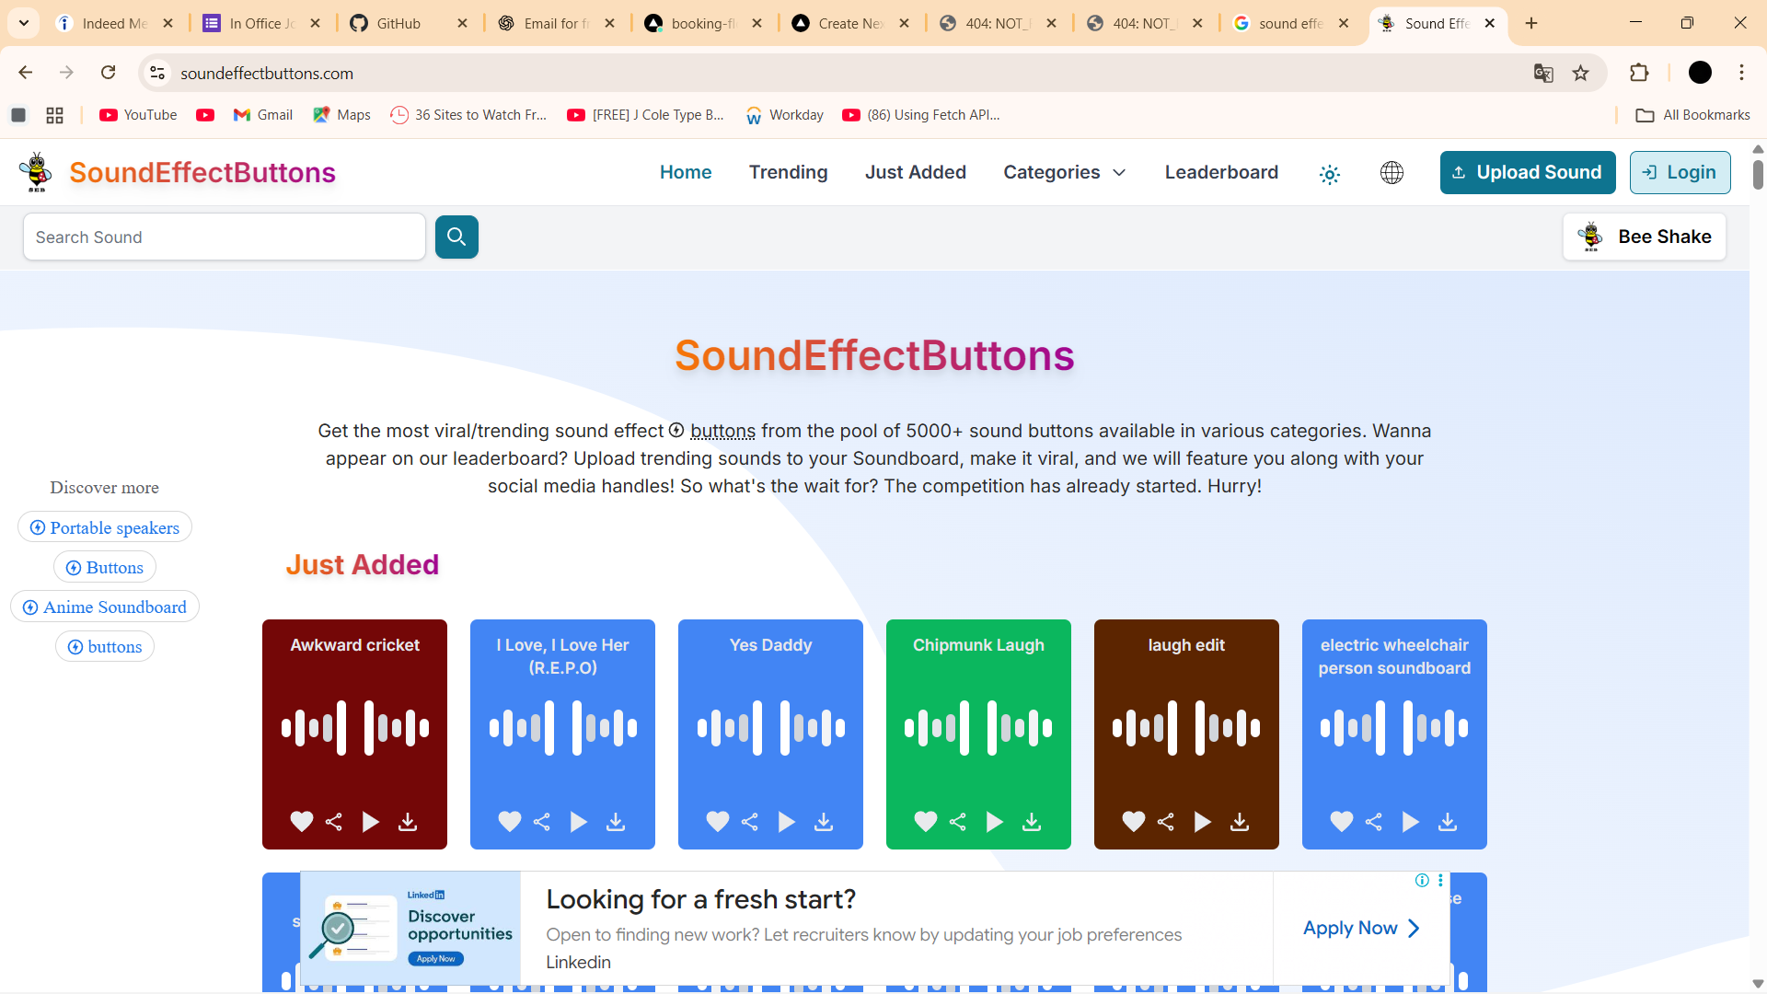Open a new browser tab
The width and height of the screenshot is (1767, 994).
point(1531,23)
